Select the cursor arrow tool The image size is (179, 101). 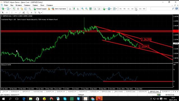click(x=3, y=13)
